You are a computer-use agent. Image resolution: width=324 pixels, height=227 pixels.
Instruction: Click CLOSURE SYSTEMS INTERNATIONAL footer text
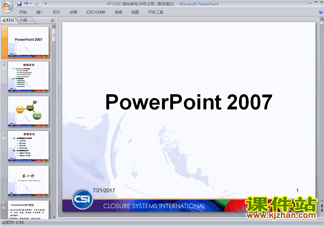154,206
